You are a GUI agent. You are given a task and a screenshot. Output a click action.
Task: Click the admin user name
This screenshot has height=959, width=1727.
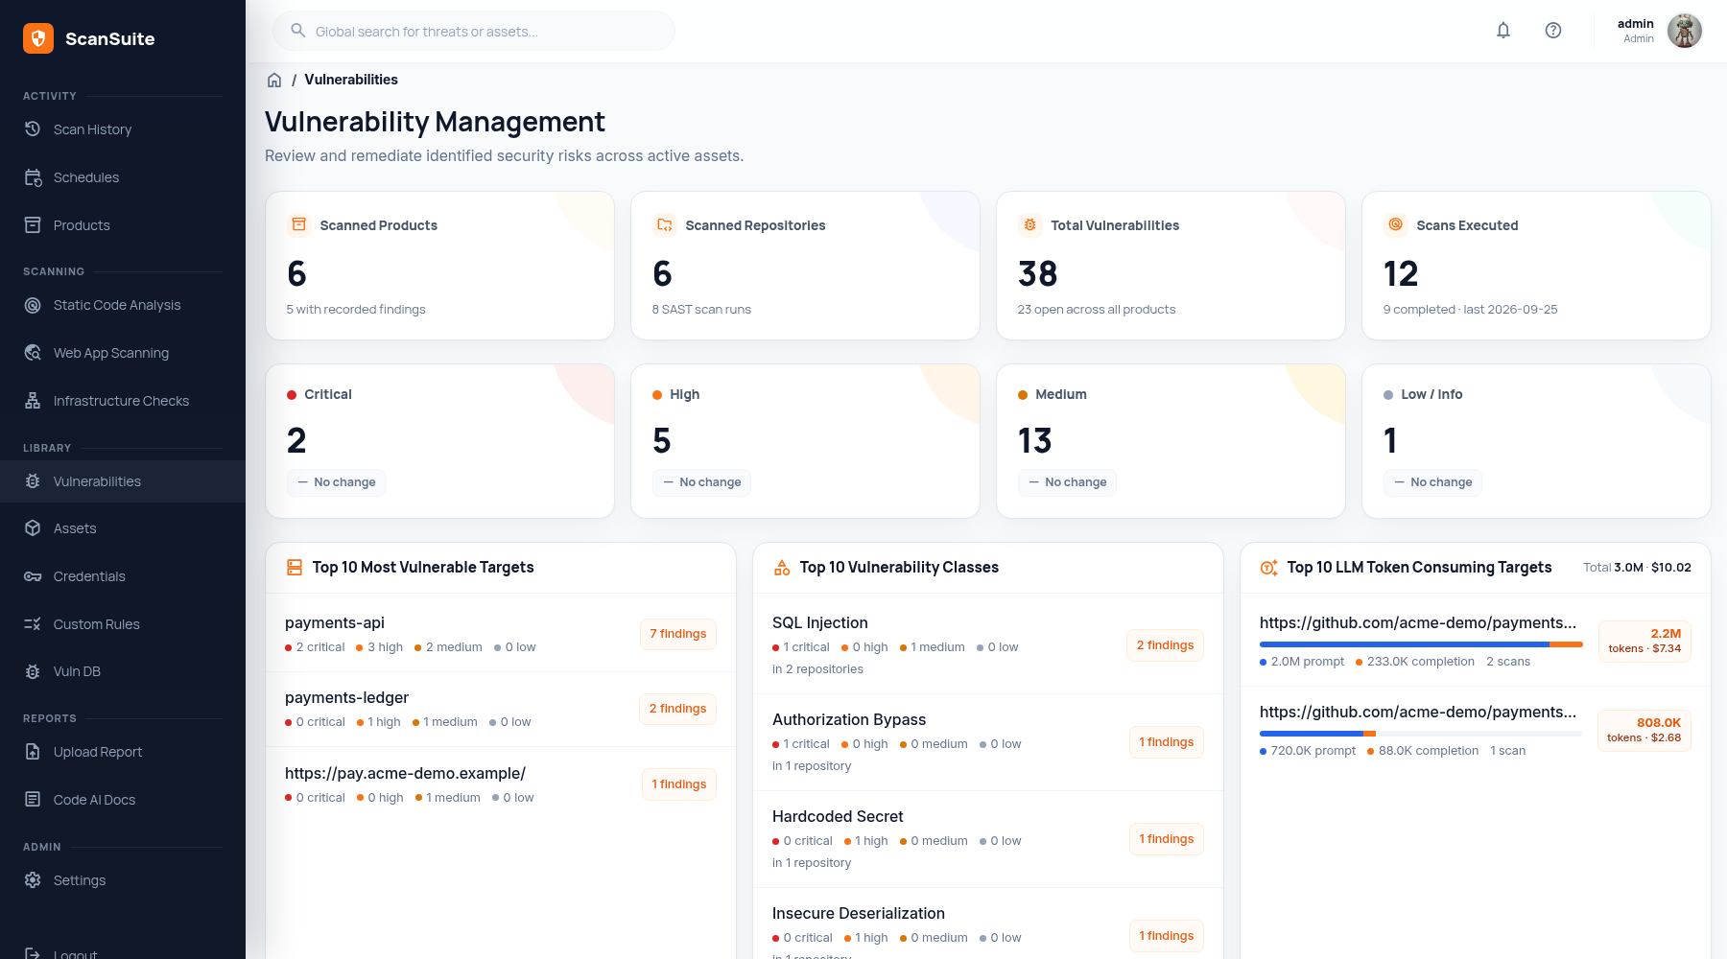[1636, 24]
